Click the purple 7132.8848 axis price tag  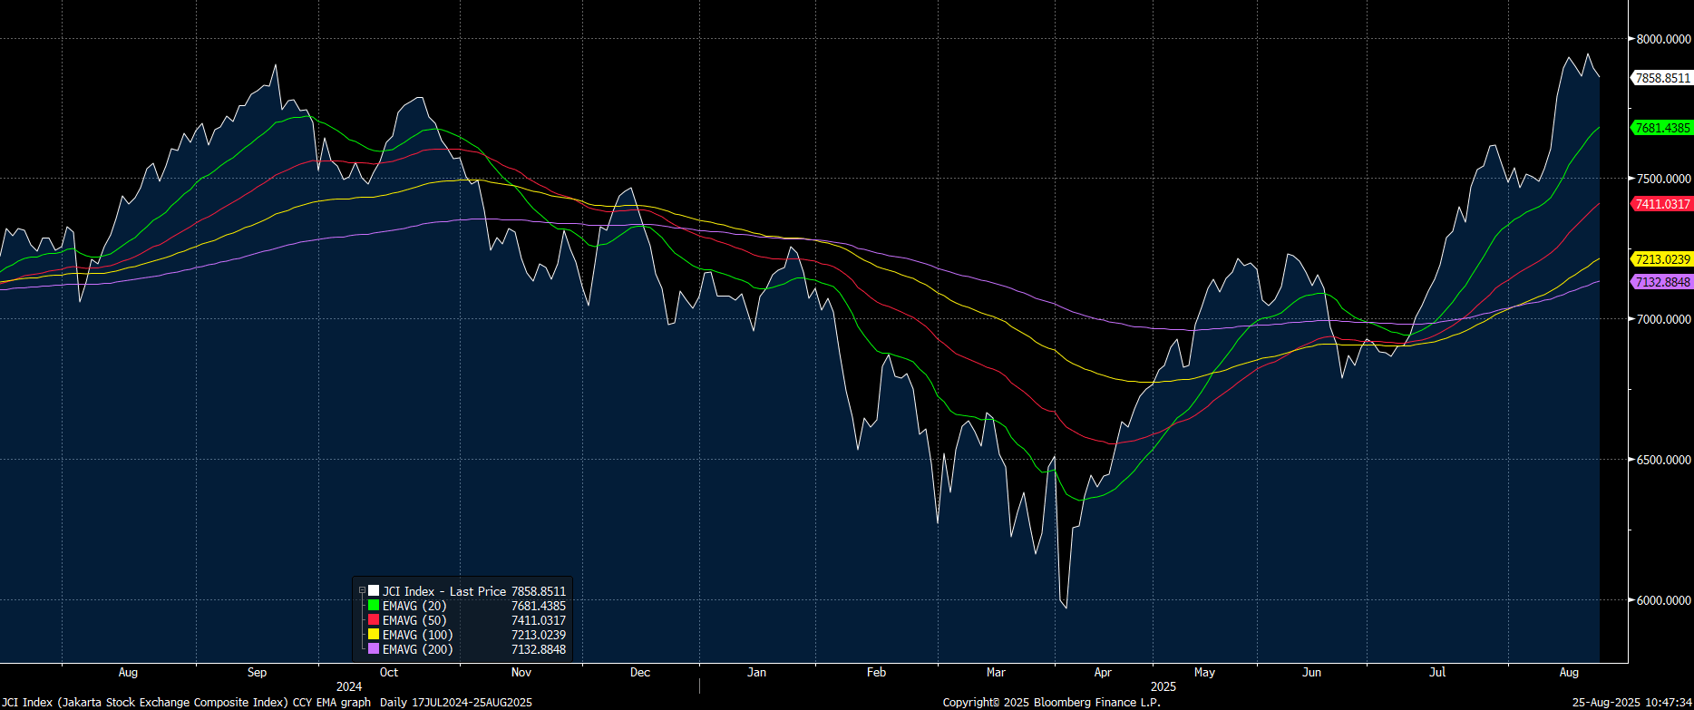pyautogui.click(x=1662, y=282)
